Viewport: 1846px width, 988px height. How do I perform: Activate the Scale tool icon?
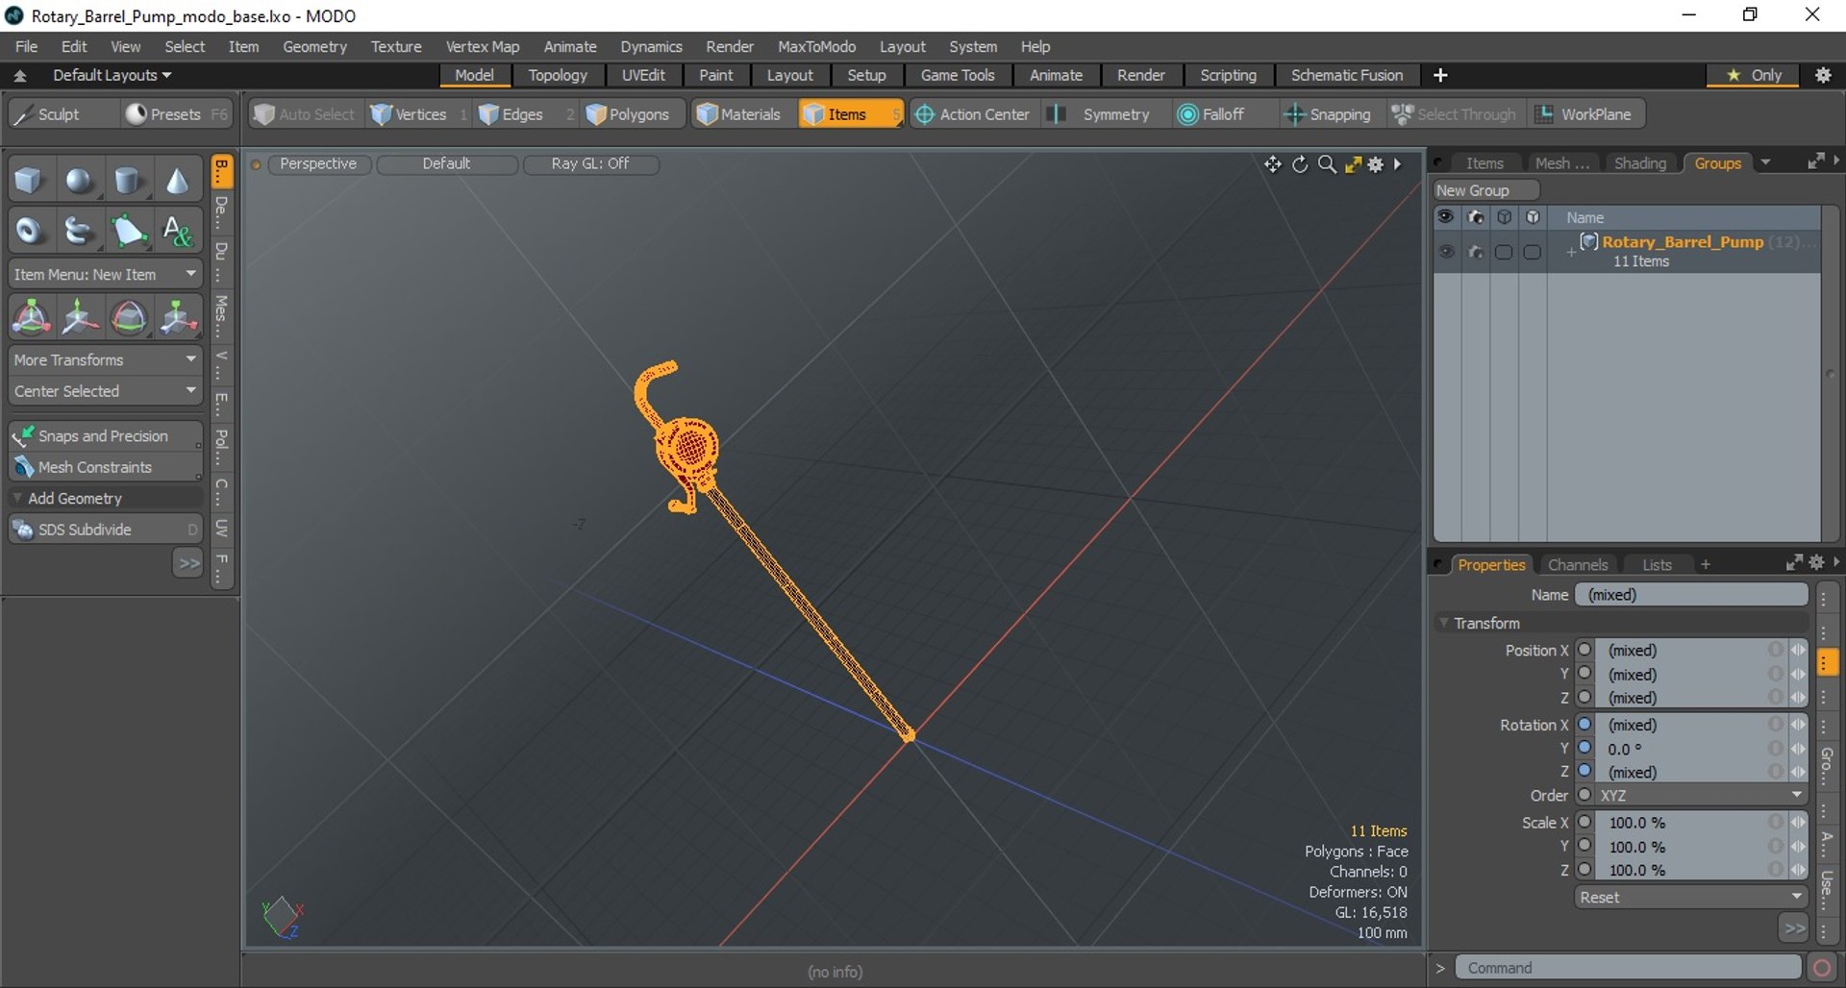pyautogui.click(x=178, y=317)
